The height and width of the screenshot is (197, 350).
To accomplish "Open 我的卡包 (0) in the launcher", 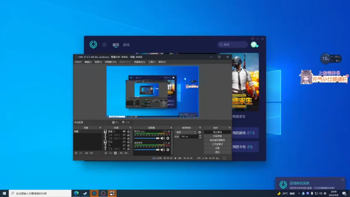I will click(x=245, y=147).
